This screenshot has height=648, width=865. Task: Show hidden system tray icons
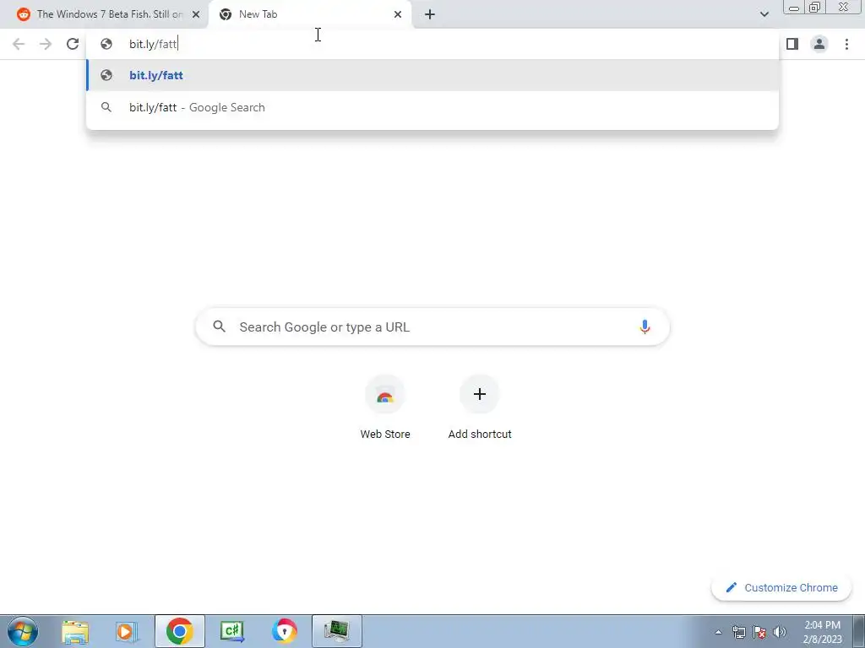(718, 632)
